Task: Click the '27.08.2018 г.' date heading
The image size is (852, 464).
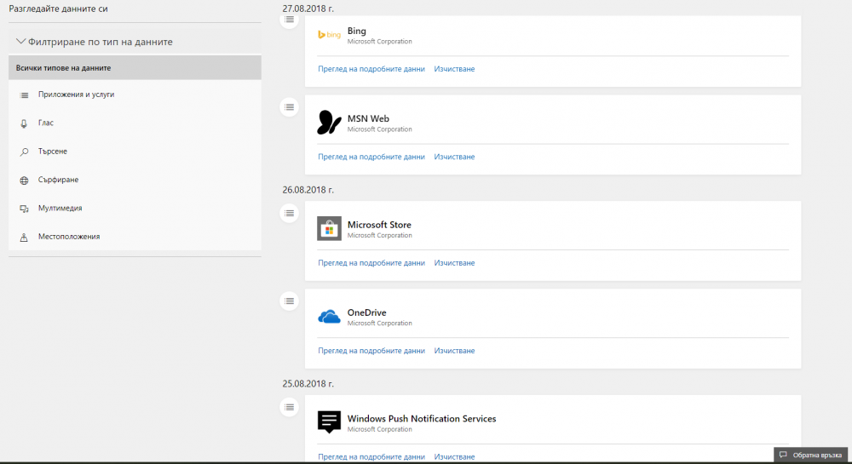Action: [x=308, y=9]
